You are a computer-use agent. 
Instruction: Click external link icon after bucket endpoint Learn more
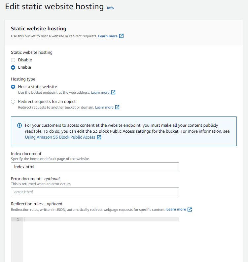(x=113, y=92)
